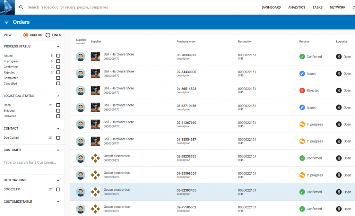Screen dimensions: 355x216
Task: Check the Issued process status checkbox
Action: pos(58,56)
